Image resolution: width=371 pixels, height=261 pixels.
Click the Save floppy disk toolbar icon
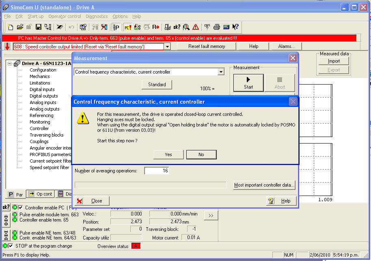(x=38, y=27)
